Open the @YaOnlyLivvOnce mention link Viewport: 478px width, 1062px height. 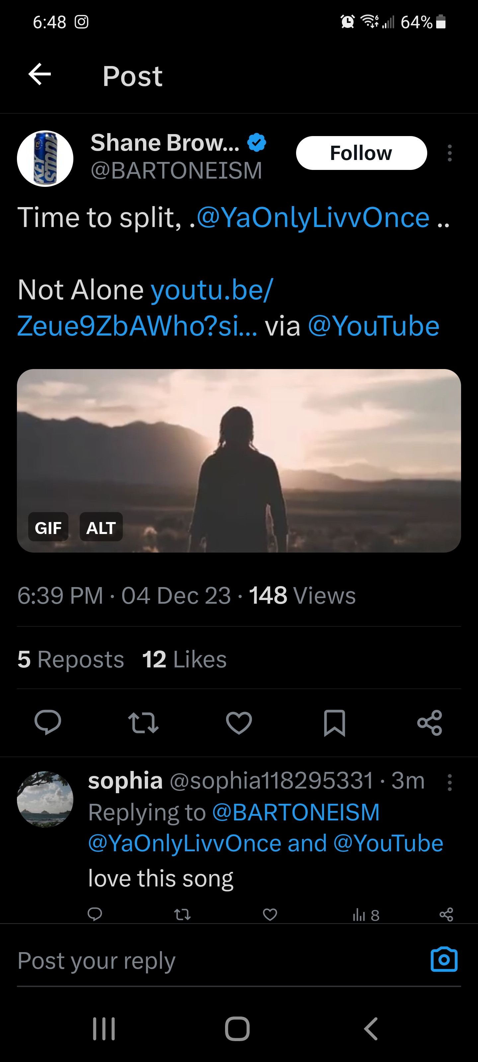coord(313,218)
